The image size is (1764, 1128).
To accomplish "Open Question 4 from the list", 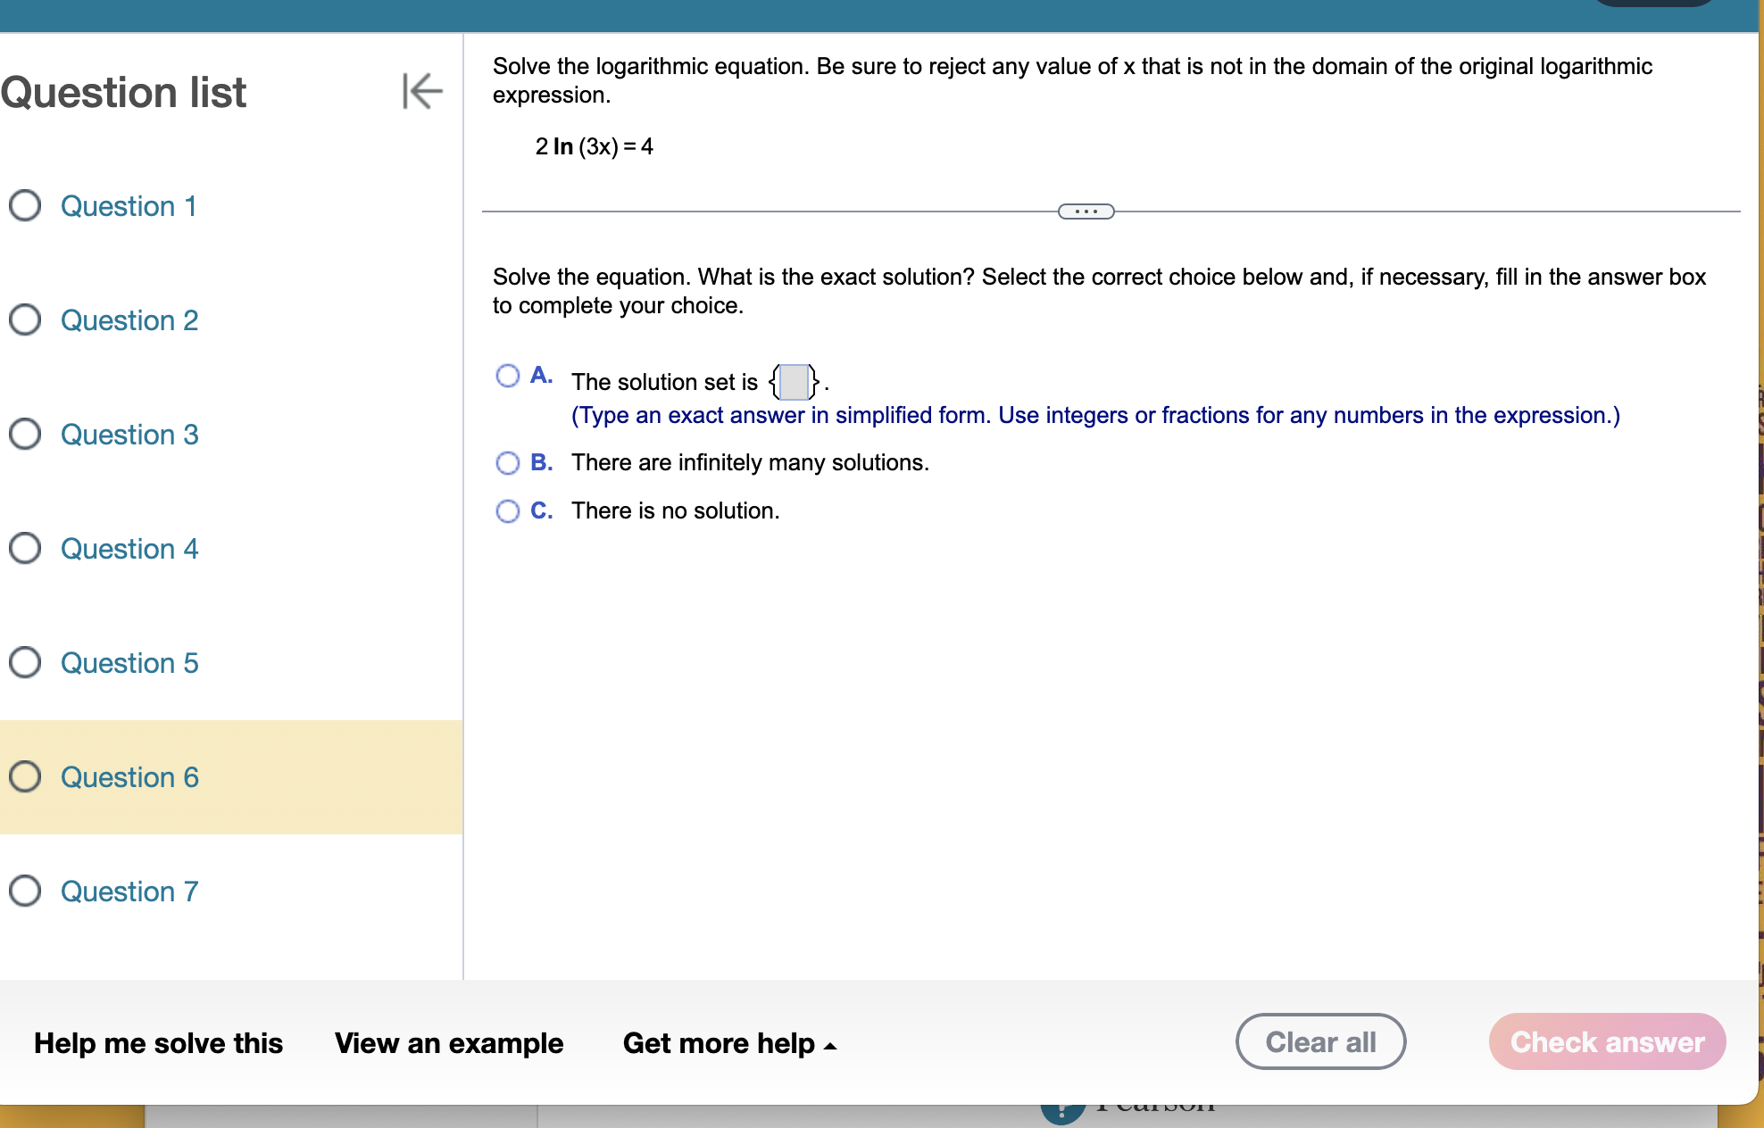I will pyautogui.click(x=129, y=548).
